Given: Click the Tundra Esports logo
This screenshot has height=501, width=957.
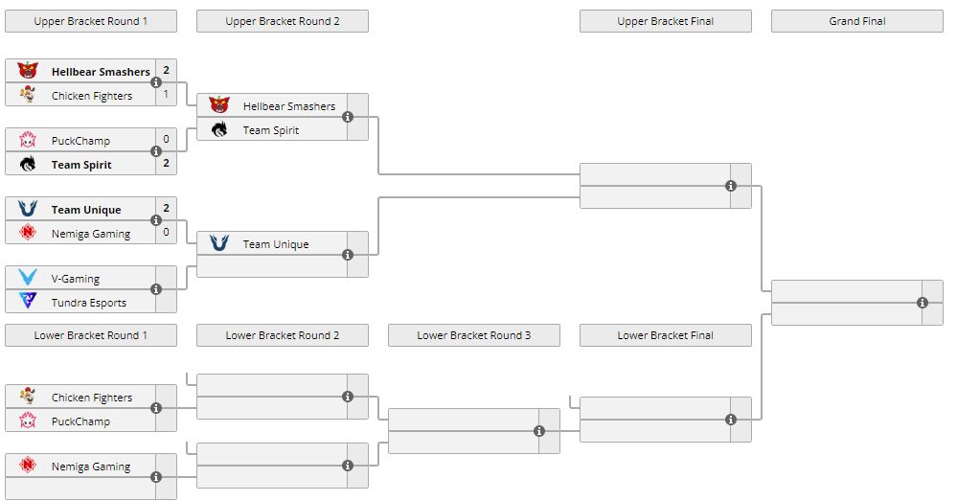Looking at the screenshot, I should [28, 302].
